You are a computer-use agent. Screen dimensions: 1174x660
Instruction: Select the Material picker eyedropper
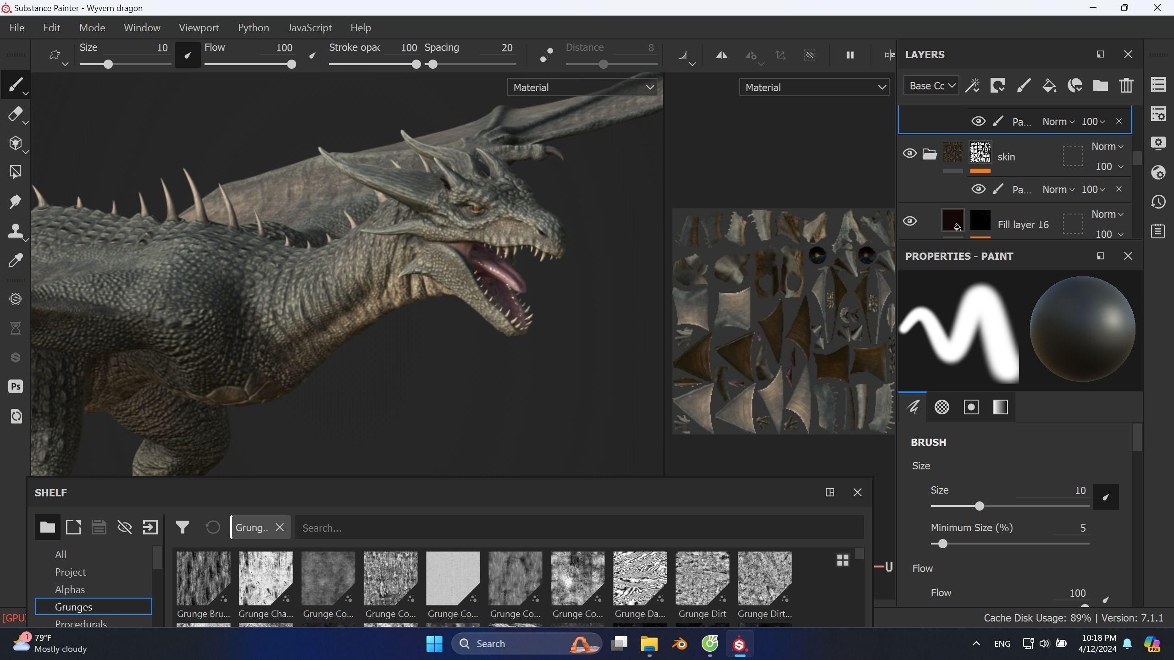coord(15,260)
